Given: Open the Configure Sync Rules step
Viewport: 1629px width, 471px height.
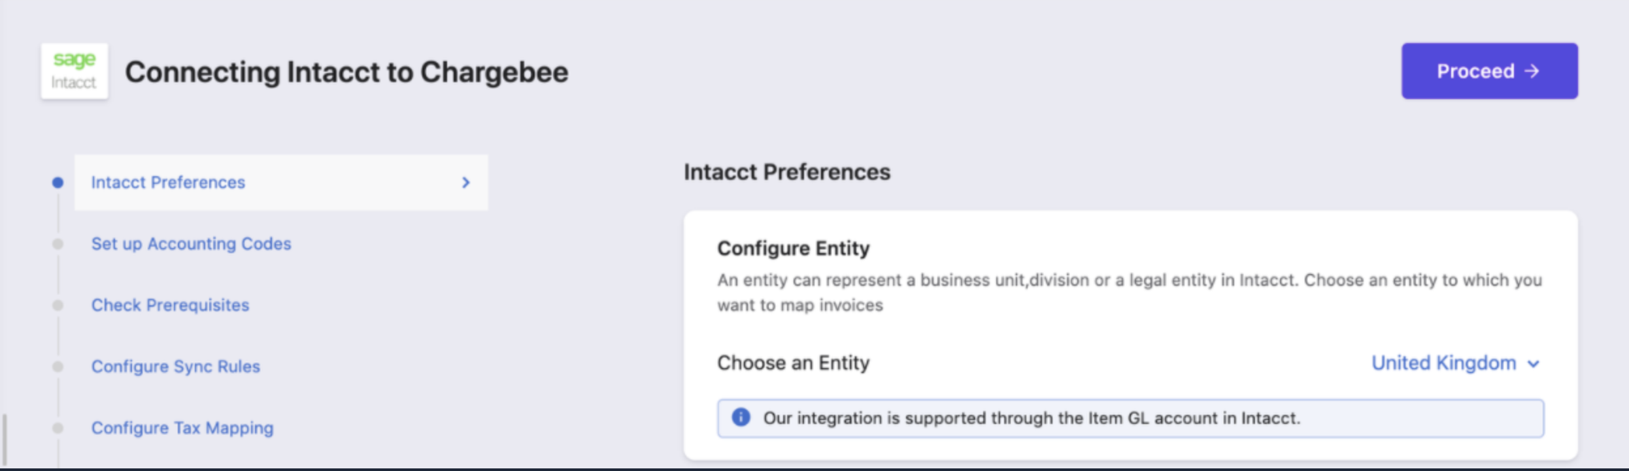Looking at the screenshot, I should 175,367.
